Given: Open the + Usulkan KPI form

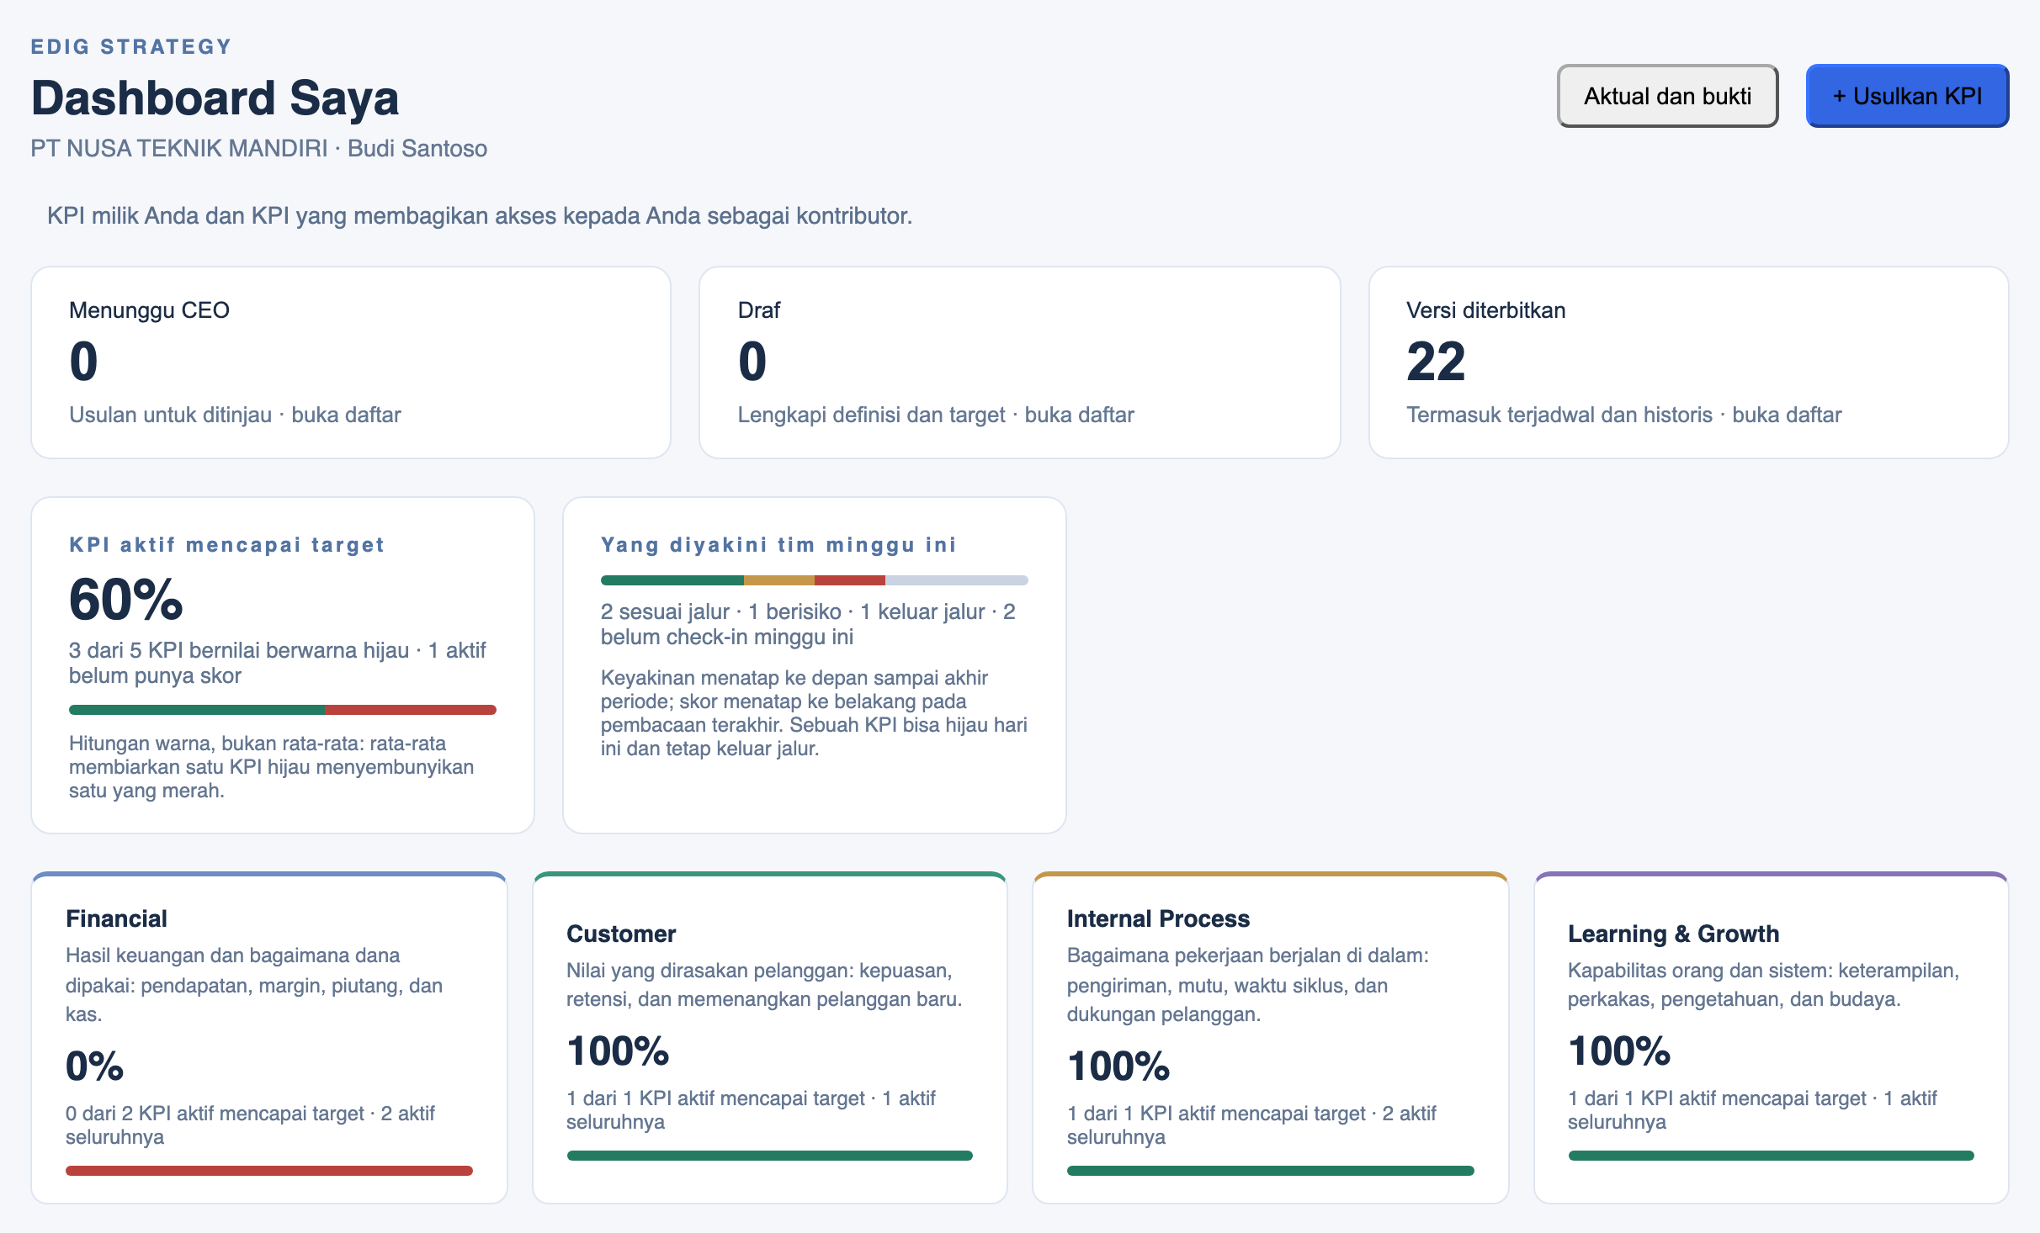Looking at the screenshot, I should pyautogui.click(x=1907, y=96).
